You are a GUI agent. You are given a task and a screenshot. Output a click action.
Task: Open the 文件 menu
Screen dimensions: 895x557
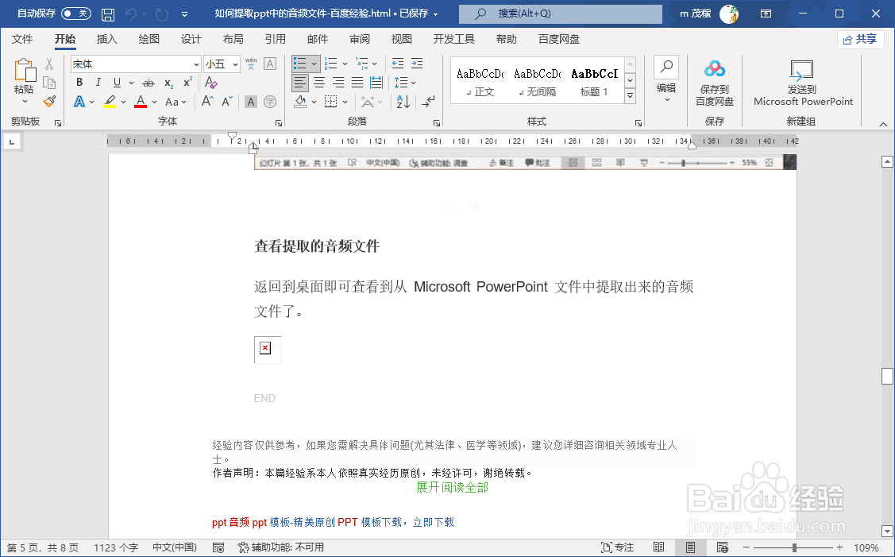pos(21,39)
